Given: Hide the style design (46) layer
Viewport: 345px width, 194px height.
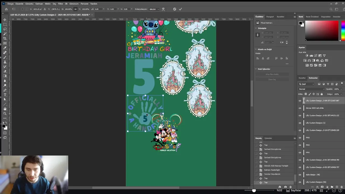Looking at the screenshot, I should coord(300,175).
